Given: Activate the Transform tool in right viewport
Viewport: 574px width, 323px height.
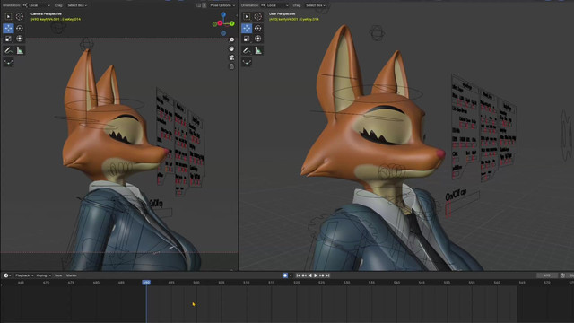Looking at the screenshot, I should tap(258, 39).
